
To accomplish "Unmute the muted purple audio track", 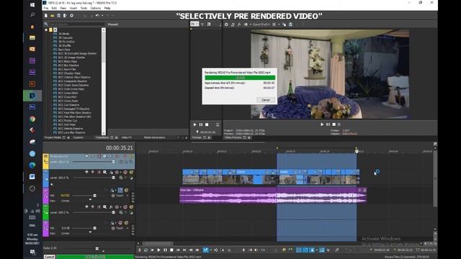I will [x=120, y=191].
